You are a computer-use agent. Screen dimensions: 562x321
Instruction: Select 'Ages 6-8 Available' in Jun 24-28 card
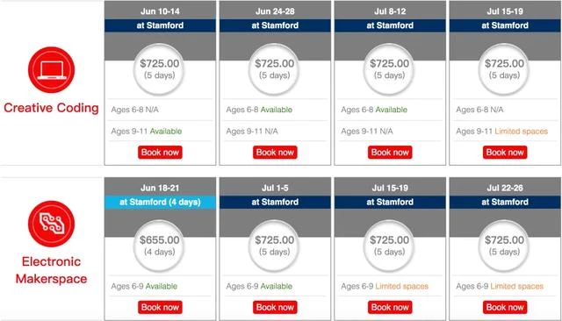tap(259, 110)
